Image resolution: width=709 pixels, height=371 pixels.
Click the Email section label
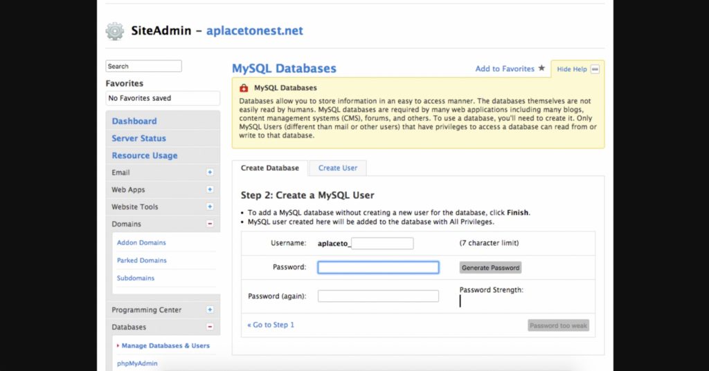pyautogui.click(x=120, y=173)
